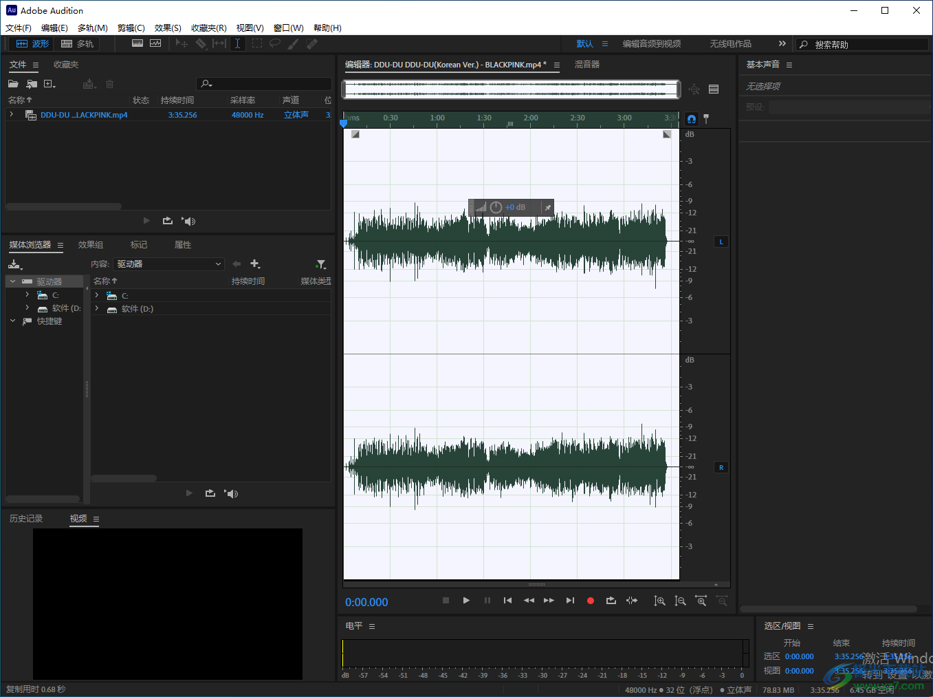Click the New File icon
The image size is (933, 697).
(50, 84)
